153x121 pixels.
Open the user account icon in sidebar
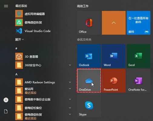(6, 100)
